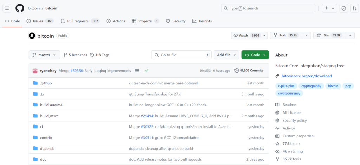Open Watch notifications dropdown
Screen dimensions: 360x165
click(249, 35)
